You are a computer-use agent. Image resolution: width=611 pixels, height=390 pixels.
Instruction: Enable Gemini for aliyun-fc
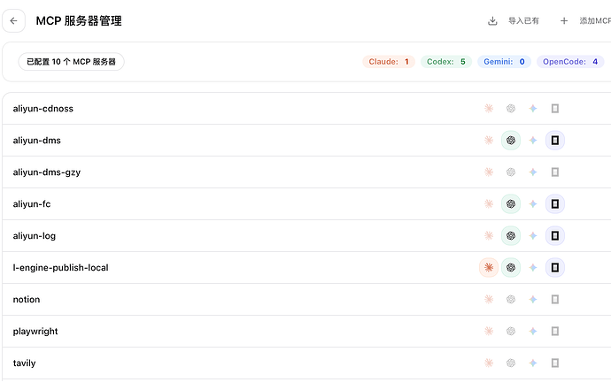click(533, 204)
